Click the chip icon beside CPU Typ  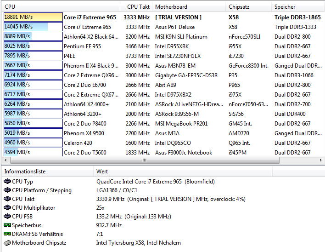(7, 182)
